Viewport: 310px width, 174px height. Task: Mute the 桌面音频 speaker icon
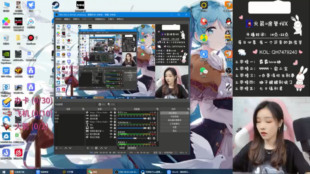point(149,138)
